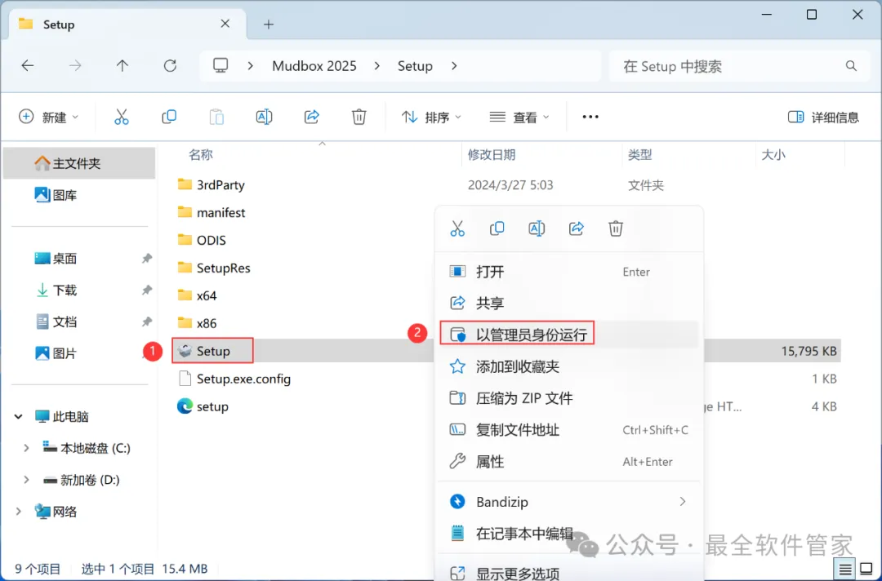Choose 在记事本中编辑 in the context menu

(x=568, y=533)
